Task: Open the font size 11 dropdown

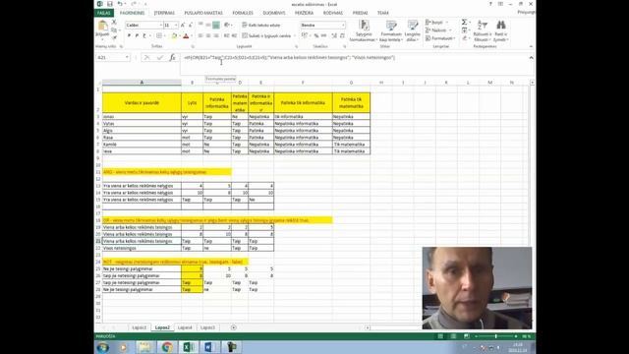Action: [176, 25]
